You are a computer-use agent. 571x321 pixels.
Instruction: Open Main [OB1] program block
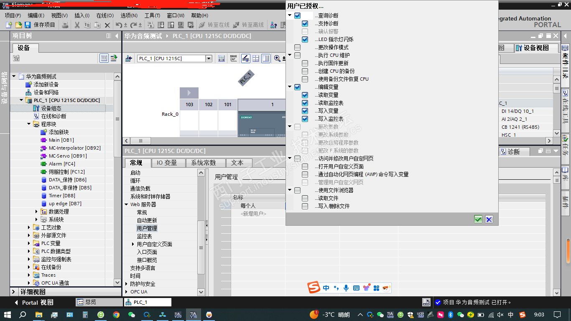coord(61,140)
